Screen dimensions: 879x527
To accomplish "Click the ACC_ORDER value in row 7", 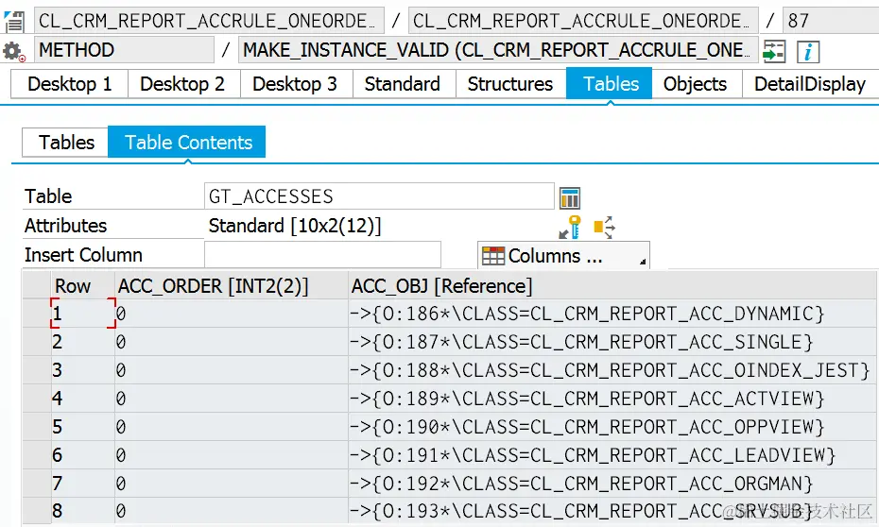I will coord(231,484).
